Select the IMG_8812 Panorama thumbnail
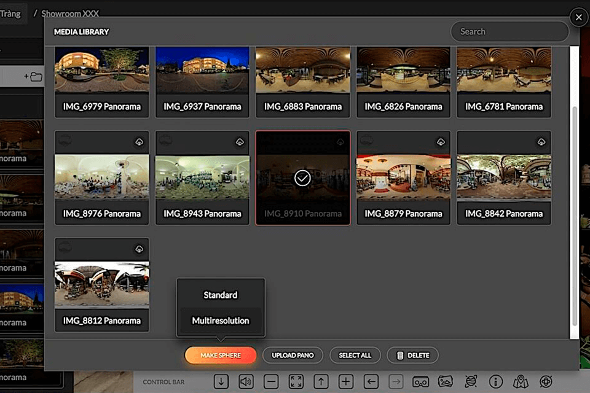 point(101,285)
